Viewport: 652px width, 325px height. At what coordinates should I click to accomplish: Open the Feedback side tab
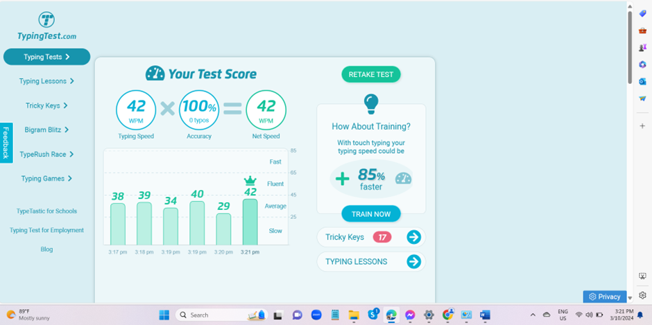tap(6, 143)
